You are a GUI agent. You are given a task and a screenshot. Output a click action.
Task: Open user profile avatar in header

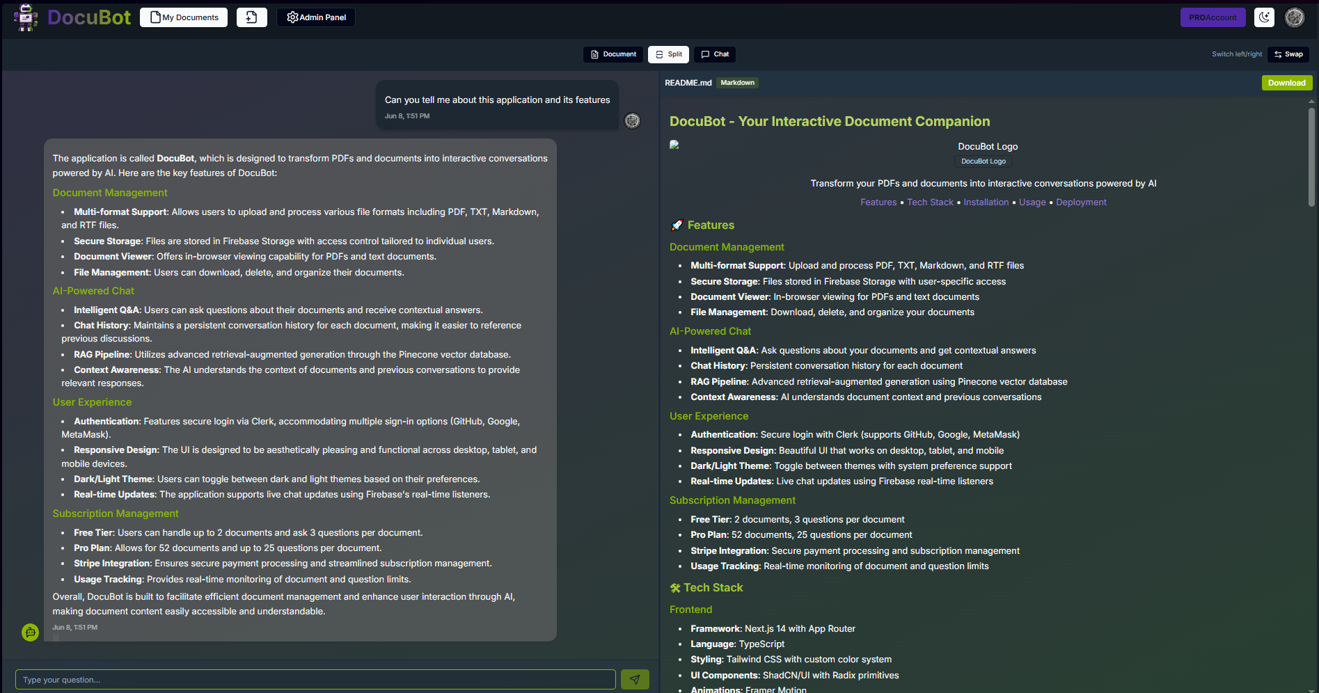pyautogui.click(x=1295, y=17)
